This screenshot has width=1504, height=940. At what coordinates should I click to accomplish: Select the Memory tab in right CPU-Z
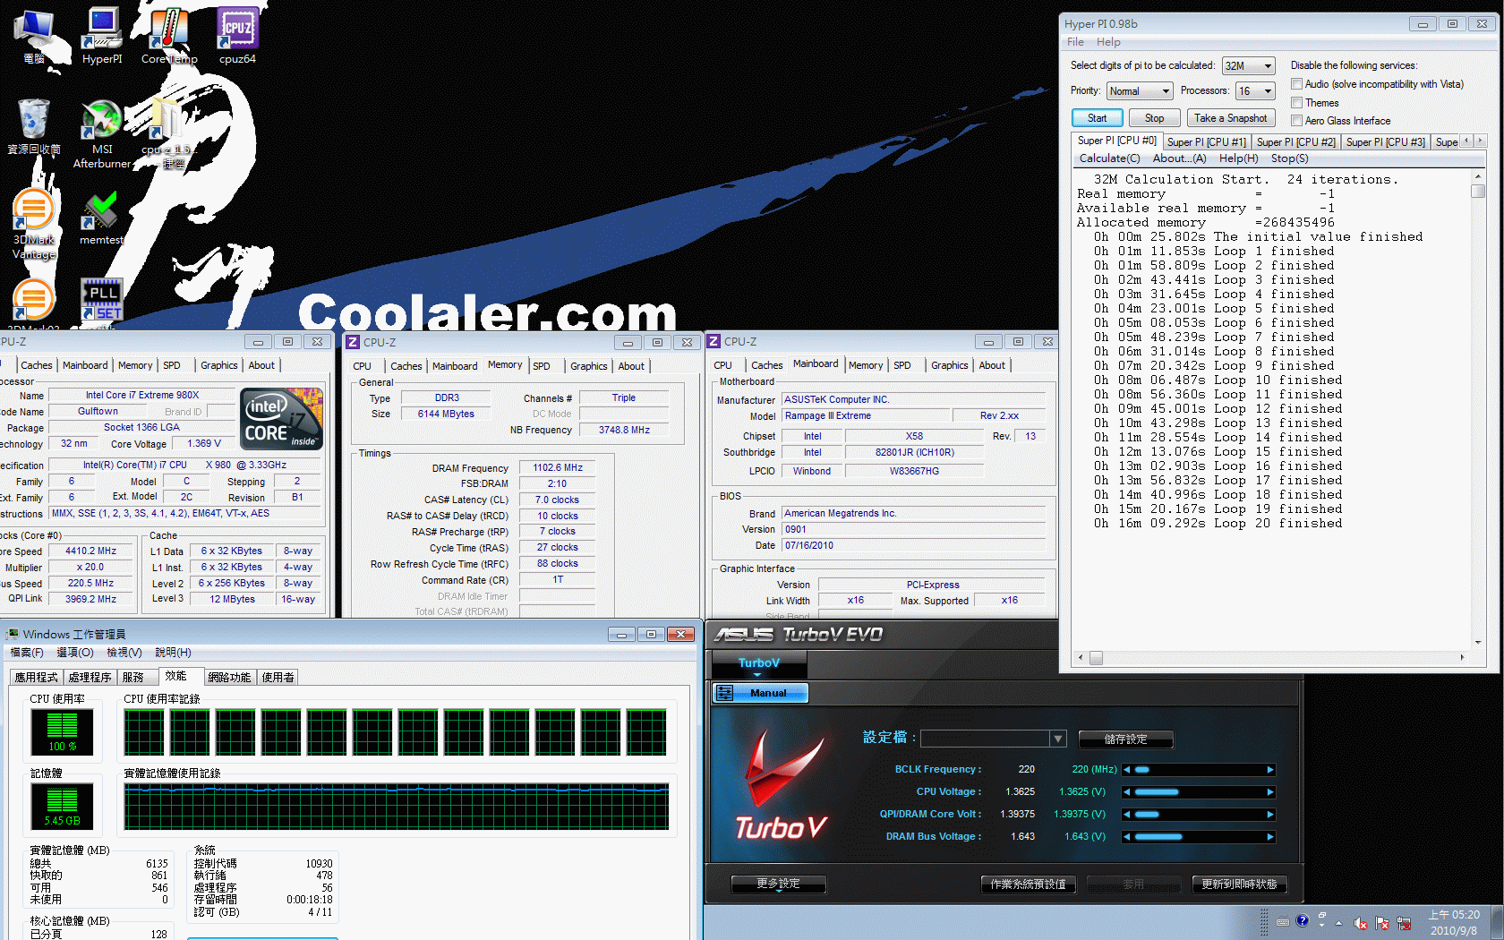click(x=866, y=365)
